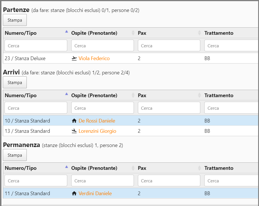Sort Arrivi table by Numero/Tipo arrow
This screenshot has height=206, width=259.
point(67,94)
